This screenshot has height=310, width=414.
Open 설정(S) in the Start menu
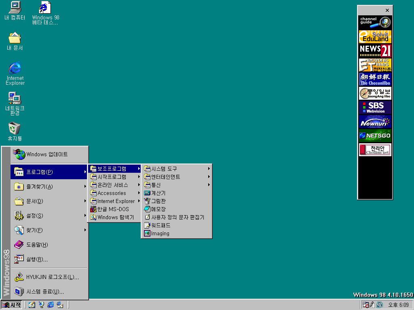(x=49, y=216)
